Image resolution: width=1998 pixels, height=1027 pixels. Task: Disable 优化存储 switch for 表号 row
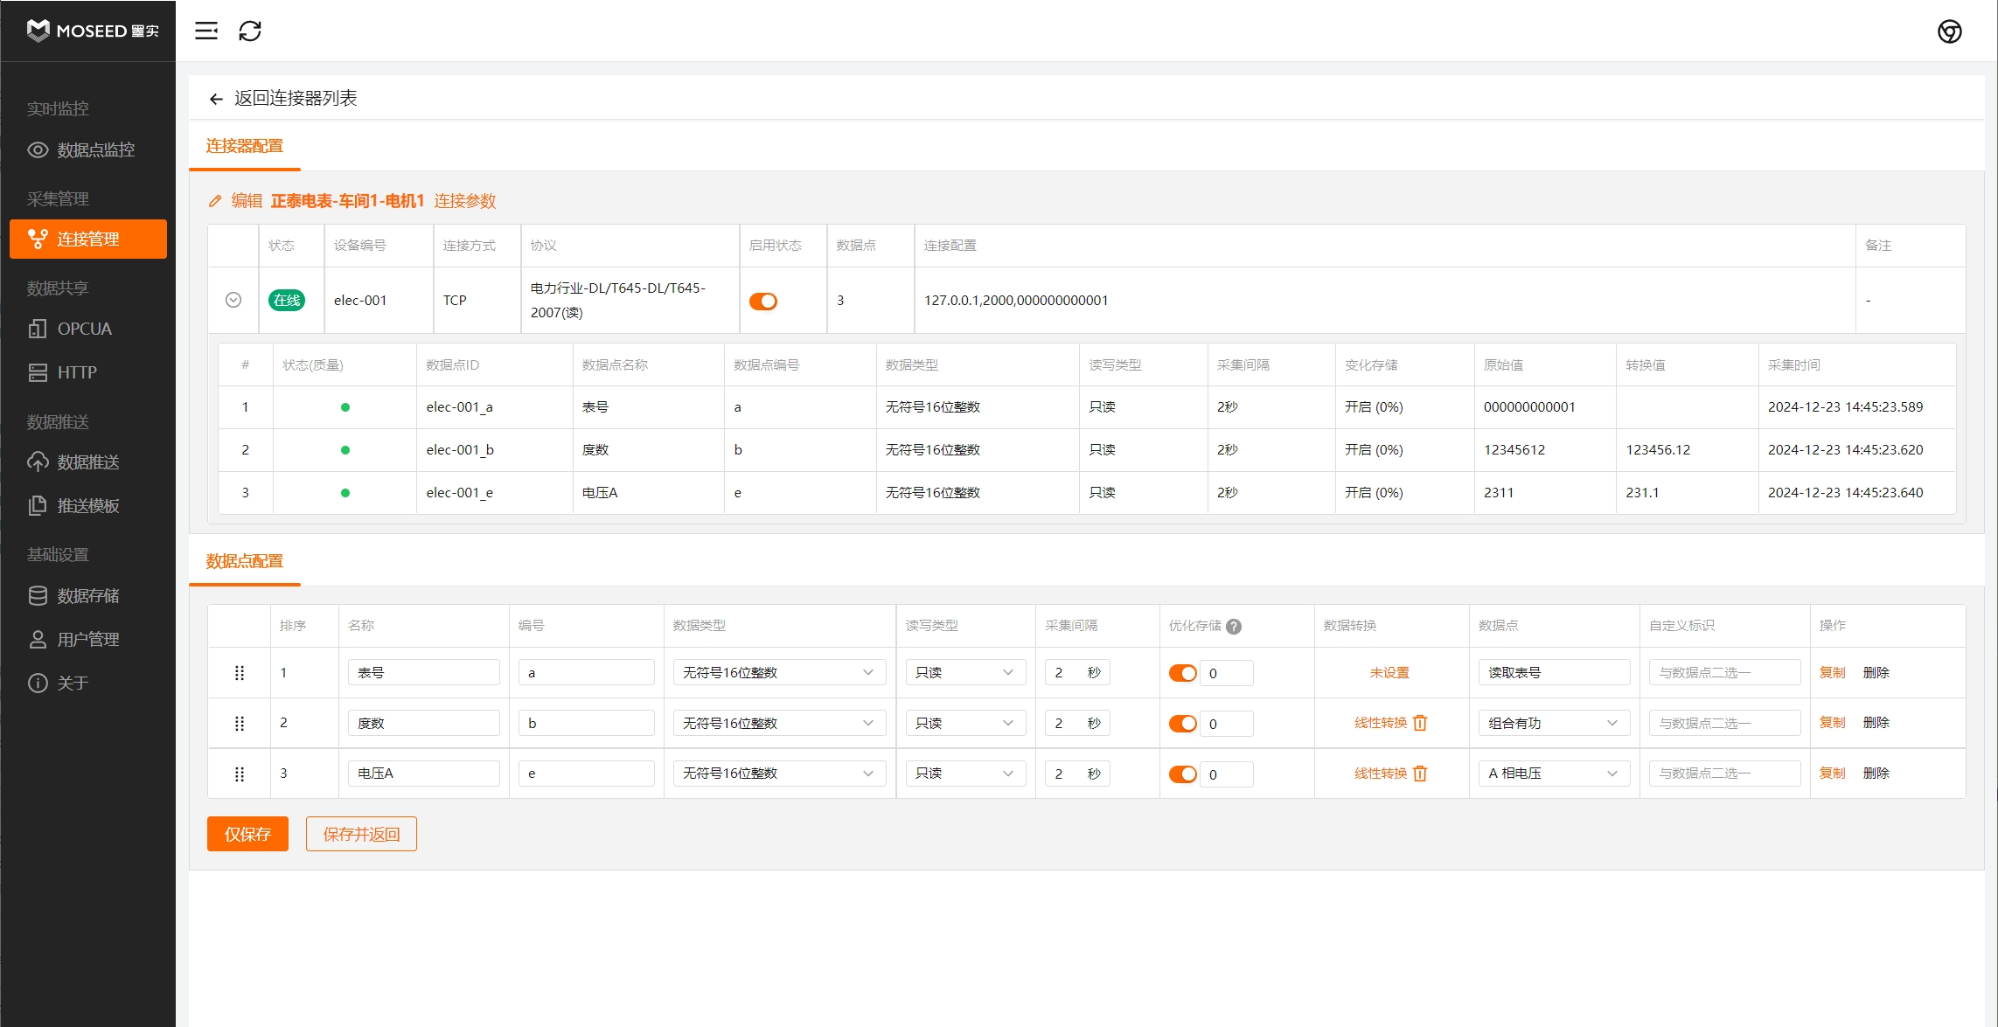pyautogui.click(x=1182, y=673)
